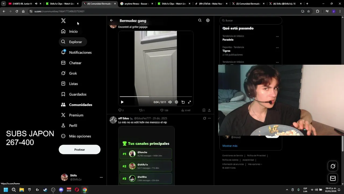The image size is (344, 194).
Task: Open more options on off Eduu post
Action: point(209,118)
